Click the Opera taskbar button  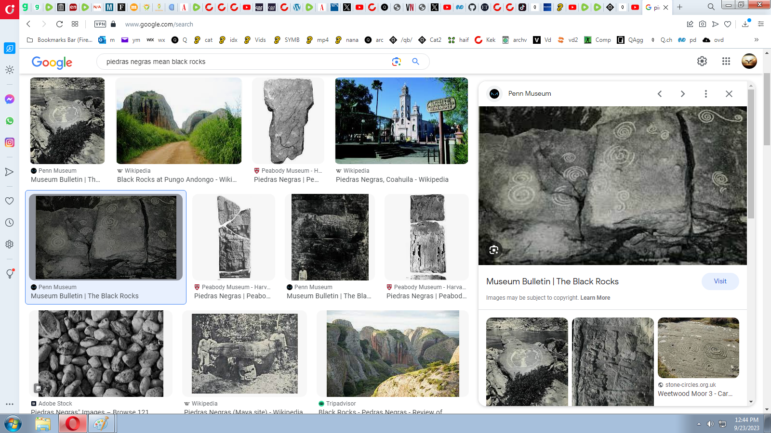click(x=73, y=424)
